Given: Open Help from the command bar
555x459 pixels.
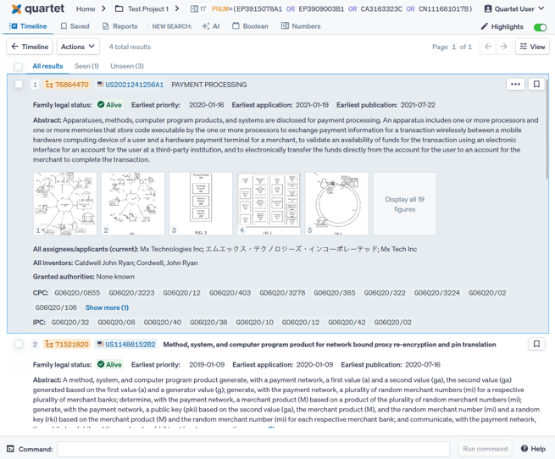Looking at the screenshot, I should [533, 449].
